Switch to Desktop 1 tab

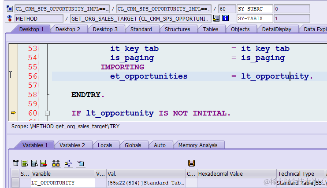click(x=31, y=29)
